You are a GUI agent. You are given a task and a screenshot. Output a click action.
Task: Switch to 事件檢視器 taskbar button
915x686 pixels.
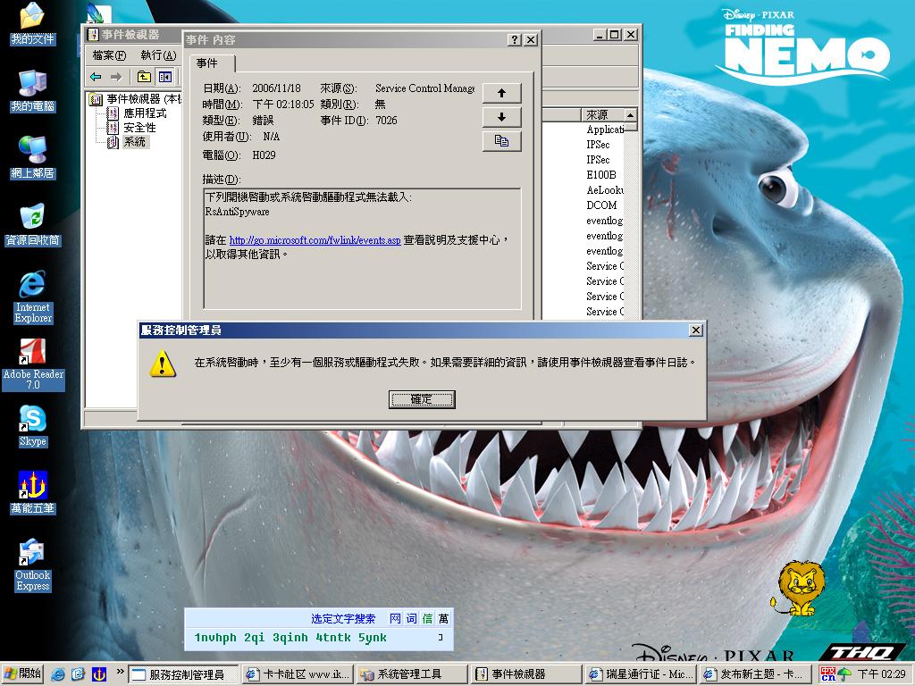525,674
